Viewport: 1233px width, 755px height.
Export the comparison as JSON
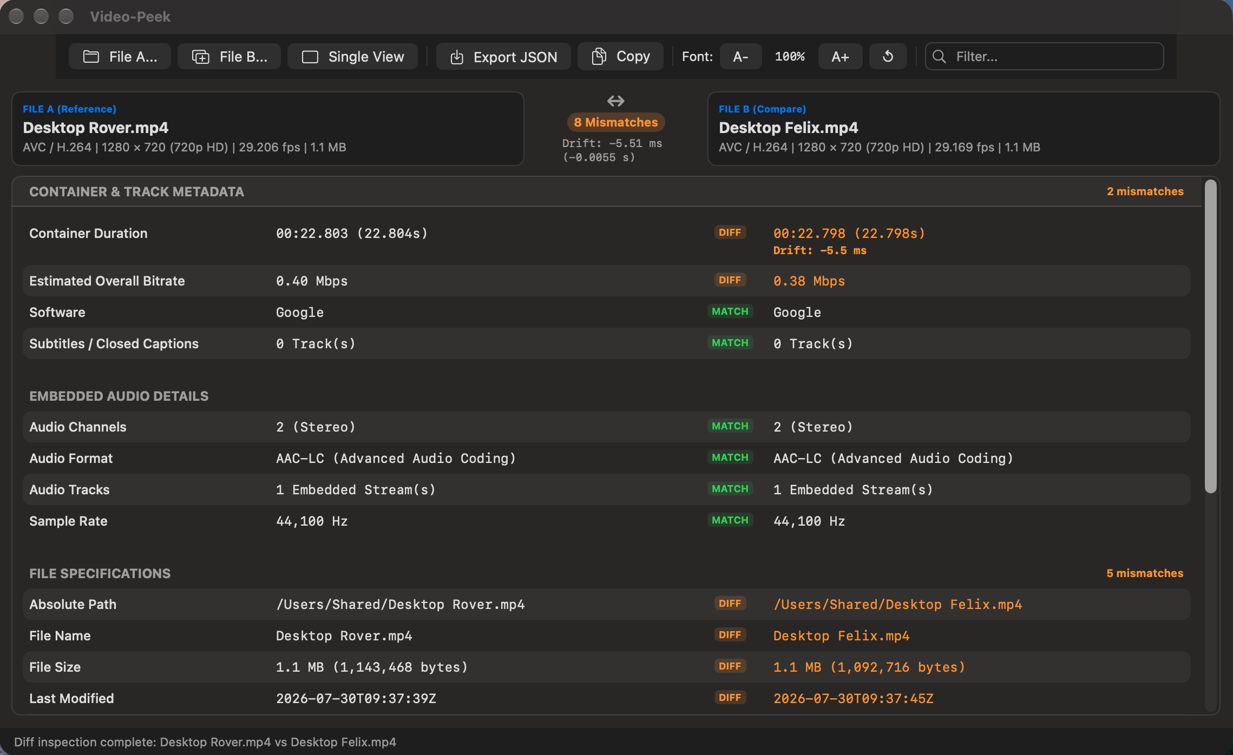point(503,57)
